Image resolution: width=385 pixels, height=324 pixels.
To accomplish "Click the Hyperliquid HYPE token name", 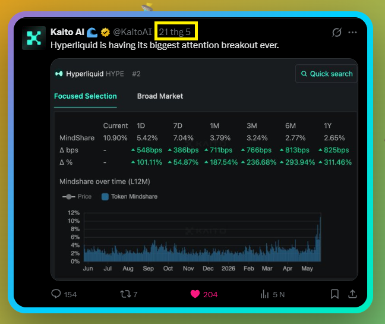I will (x=95, y=74).
